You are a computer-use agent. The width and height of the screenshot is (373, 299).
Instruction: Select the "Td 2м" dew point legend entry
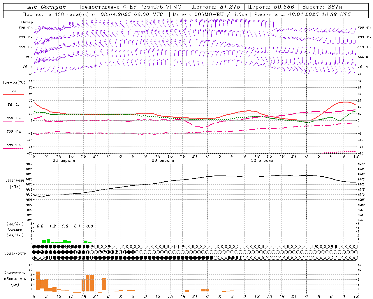pos(13,105)
